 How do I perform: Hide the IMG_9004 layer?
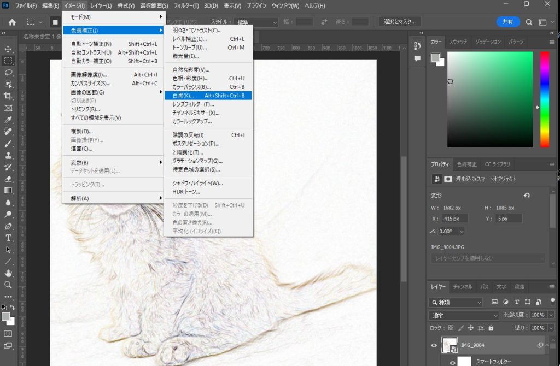435,345
